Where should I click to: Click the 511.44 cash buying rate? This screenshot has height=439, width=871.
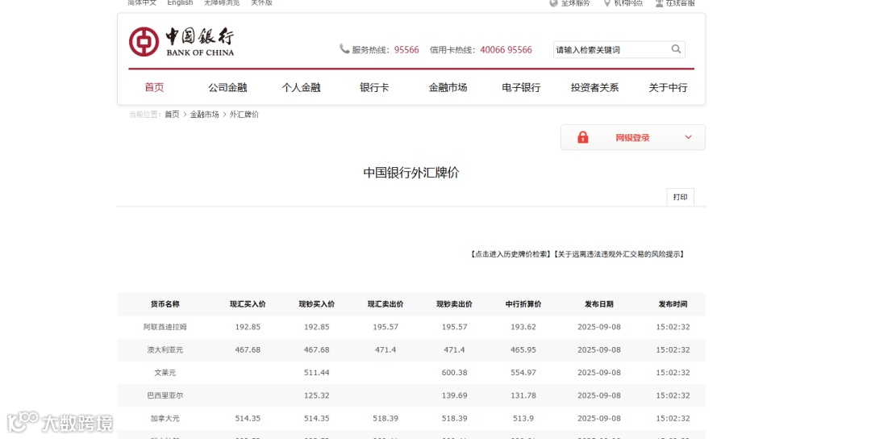point(317,372)
